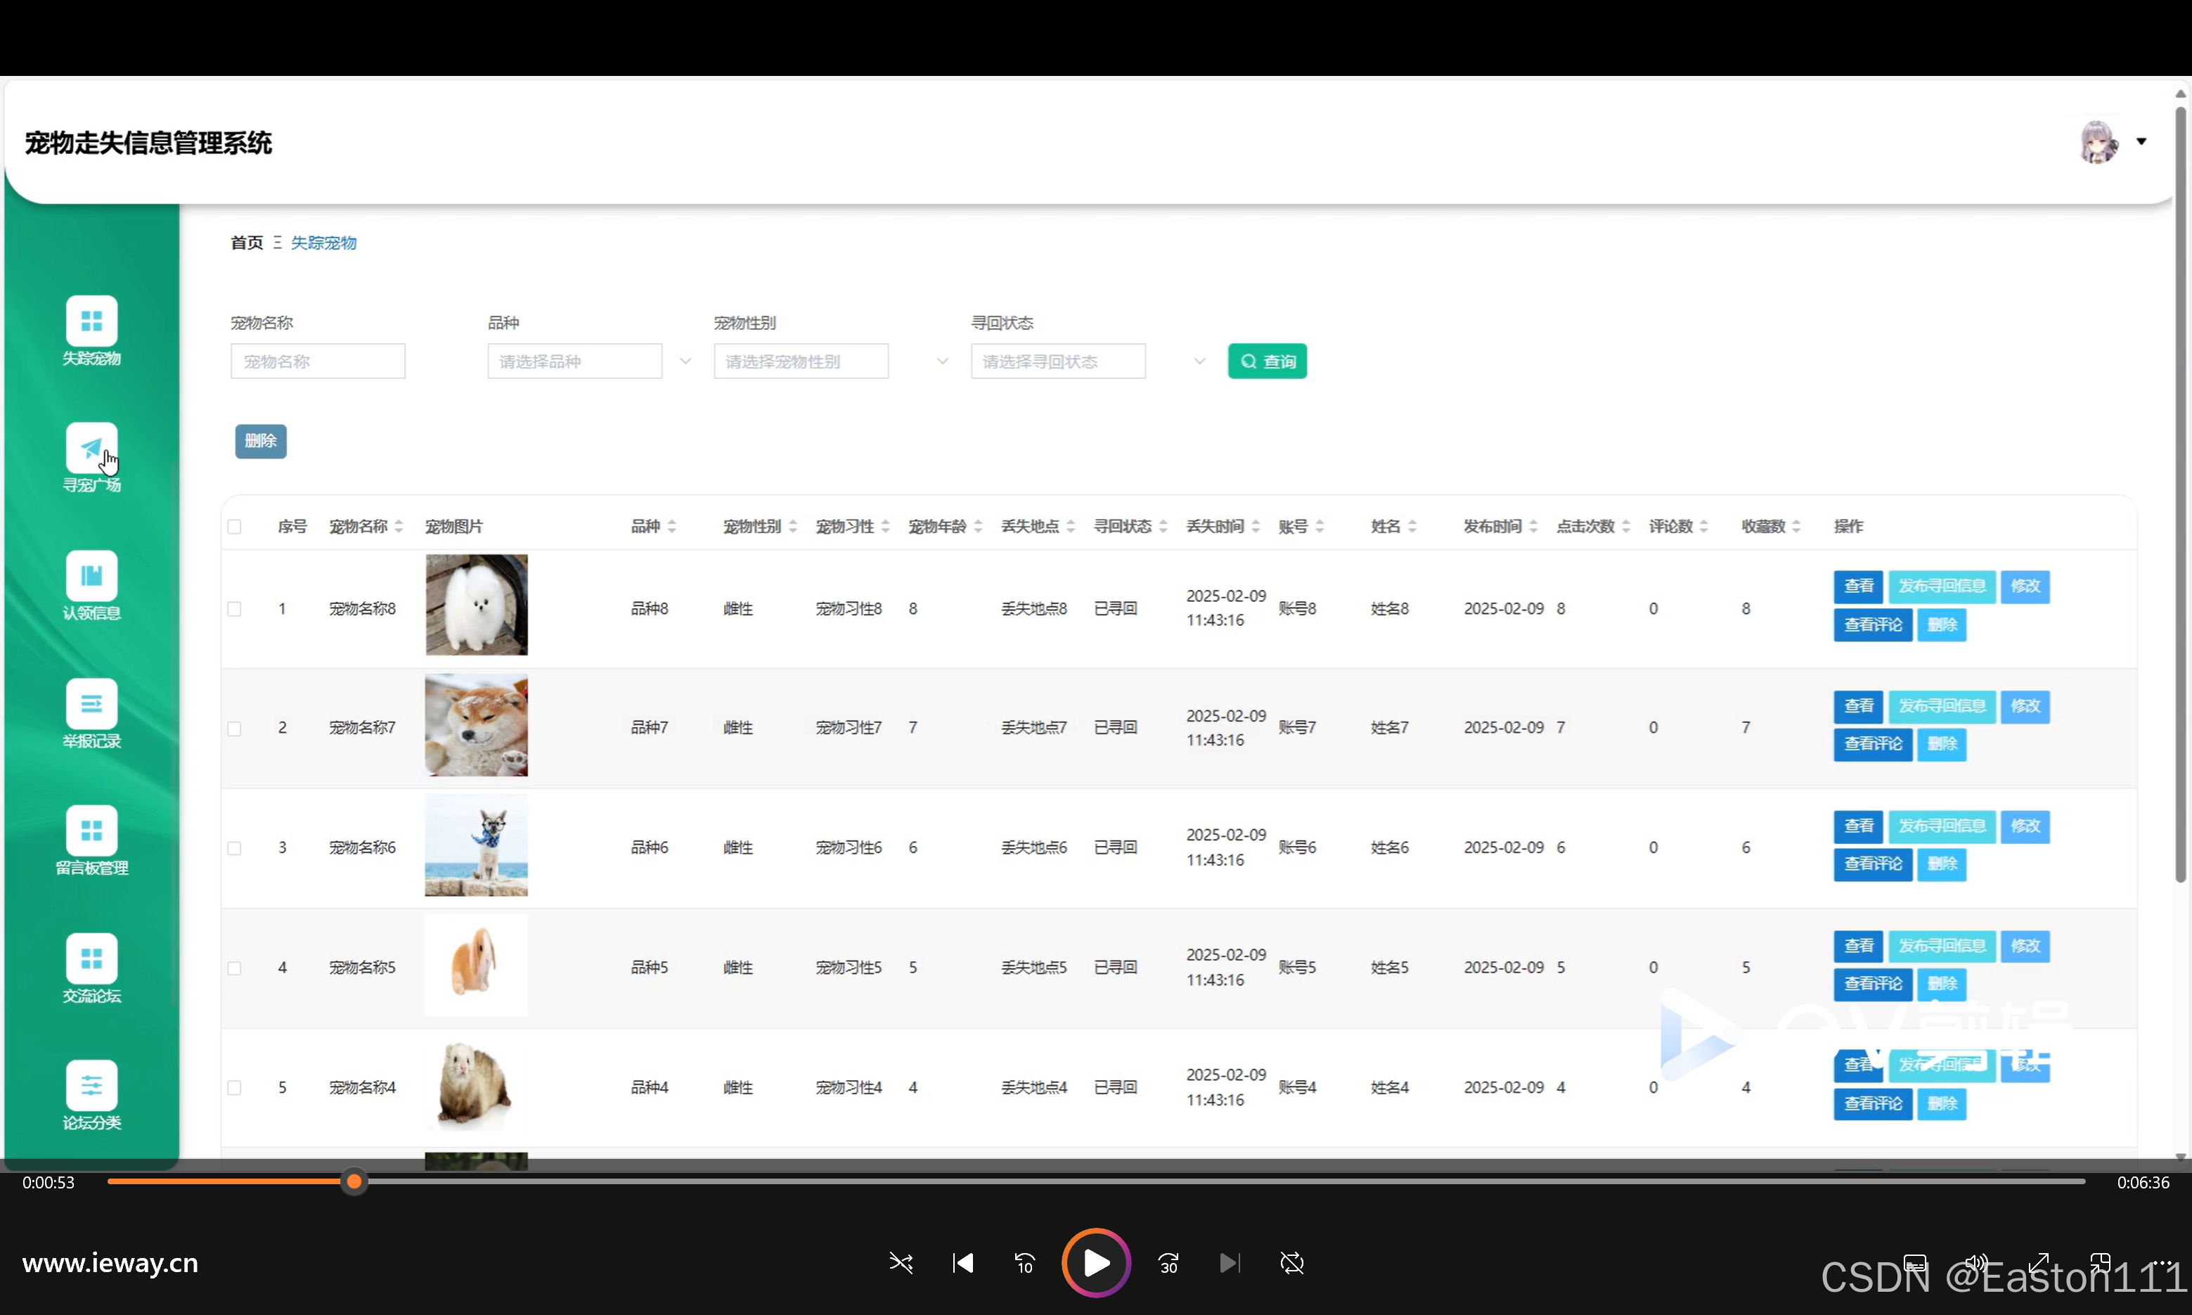Sort by 丢失时间 column arrows

click(1256, 527)
